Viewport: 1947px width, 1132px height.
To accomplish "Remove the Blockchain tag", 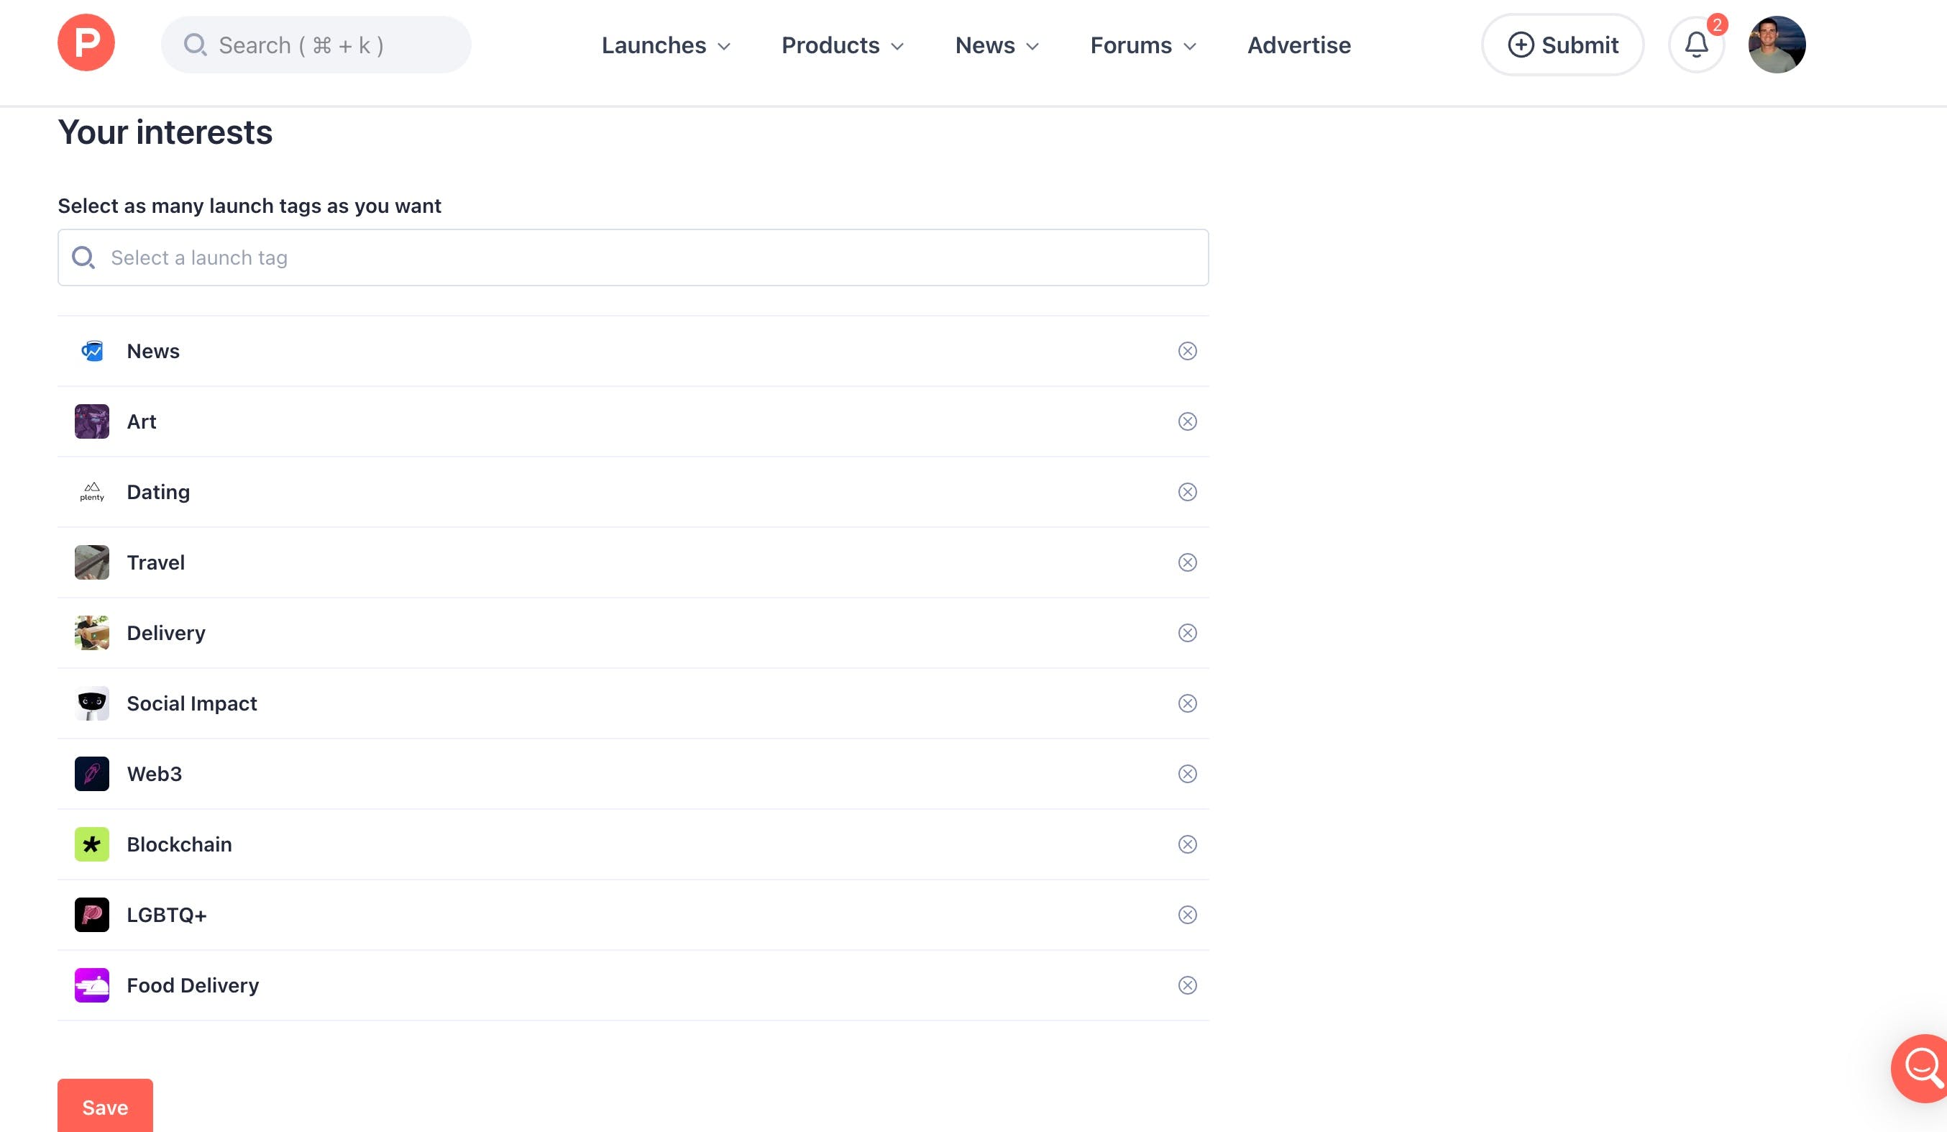I will pyautogui.click(x=1187, y=844).
